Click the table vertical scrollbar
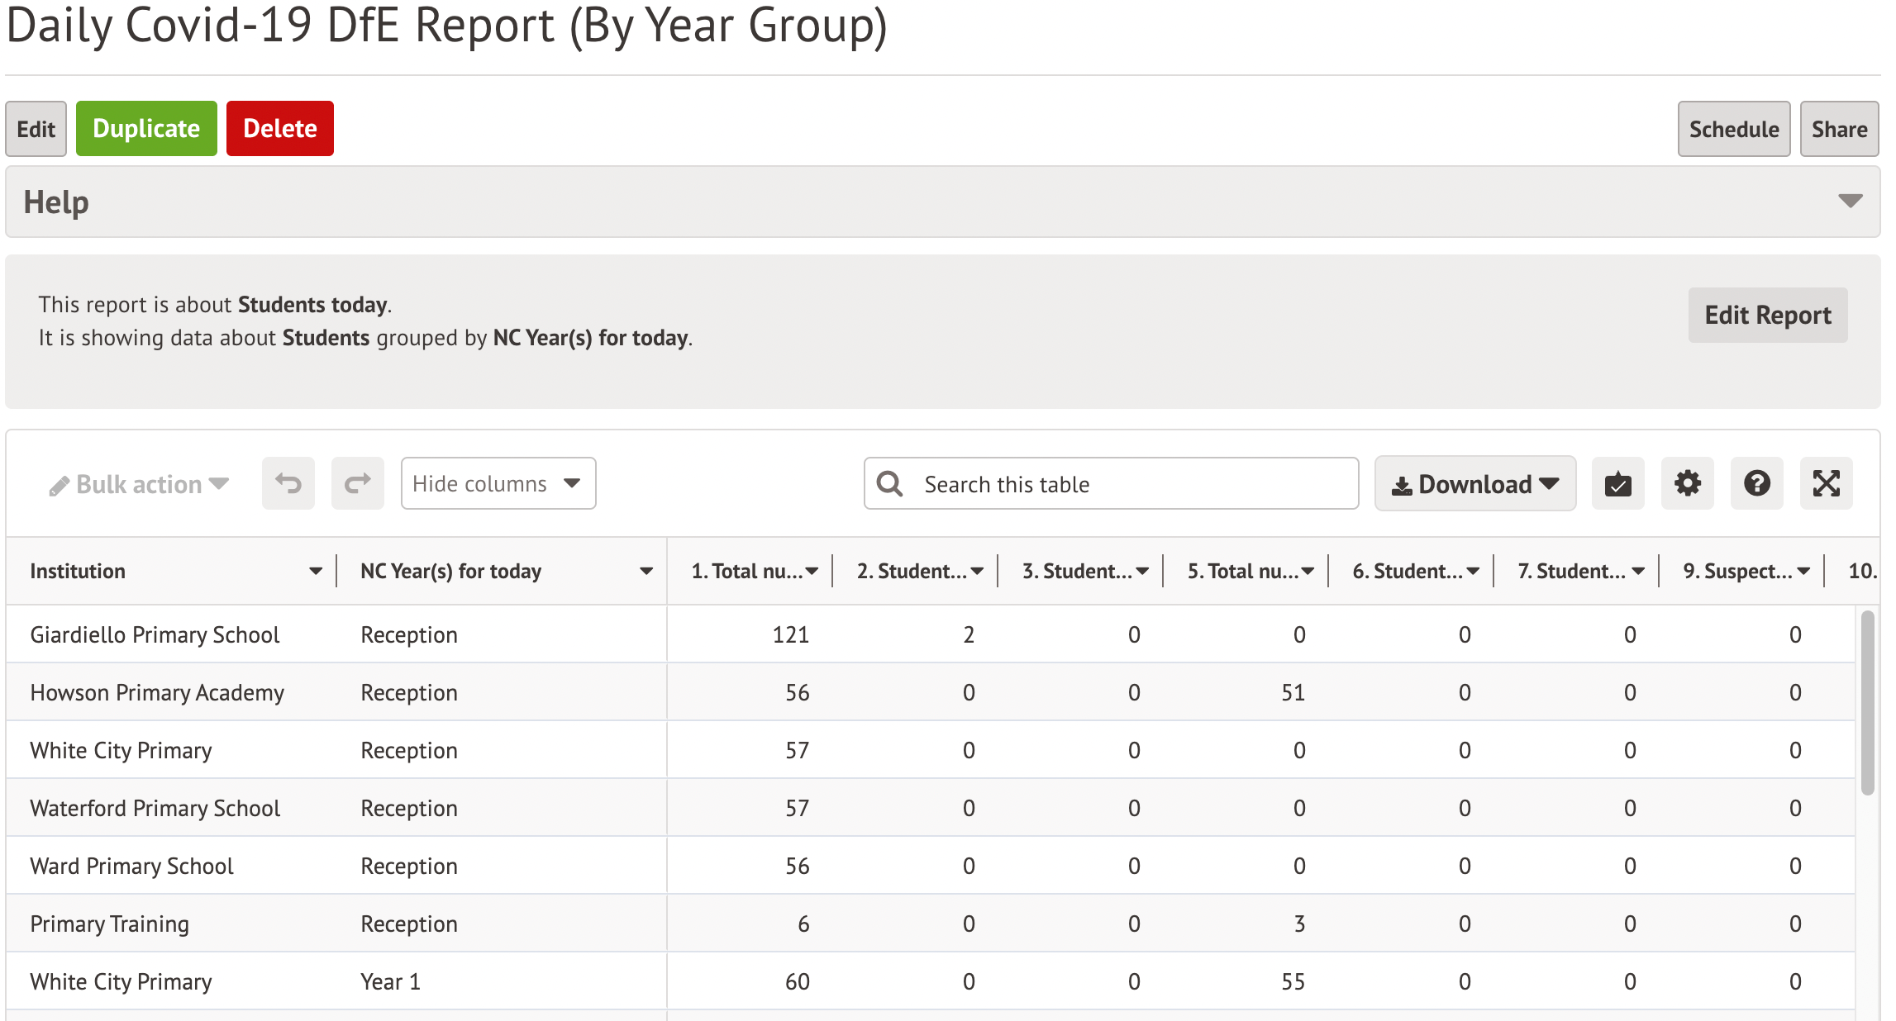The image size is (1896, 1021). pyautogui.click(x=1867, y=702)
